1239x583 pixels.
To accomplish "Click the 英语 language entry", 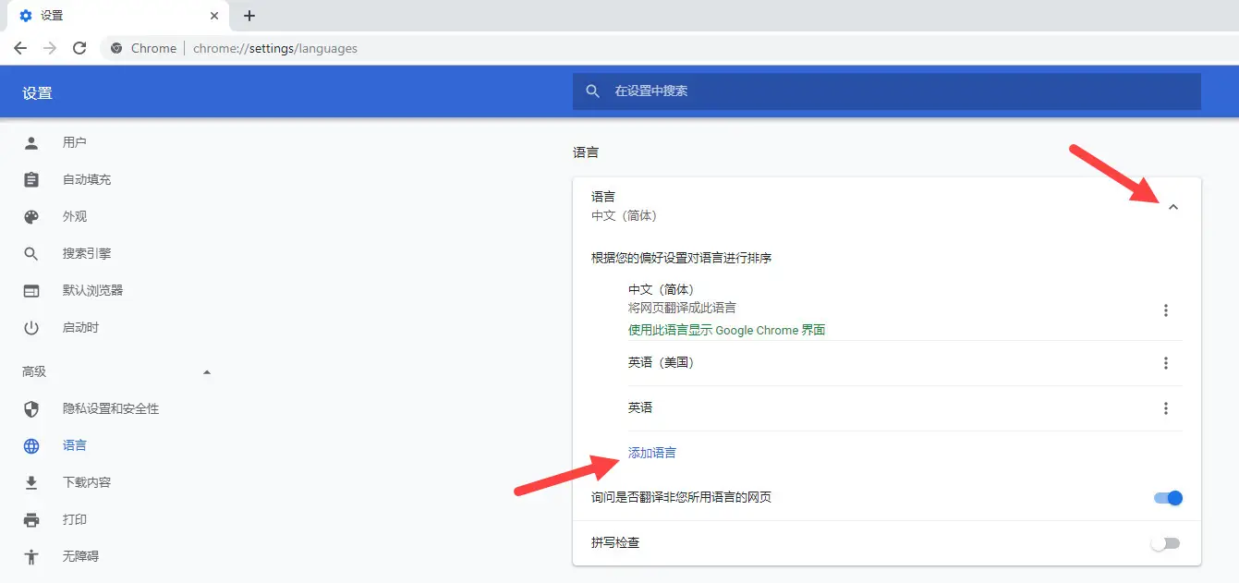I will [640, 407].
